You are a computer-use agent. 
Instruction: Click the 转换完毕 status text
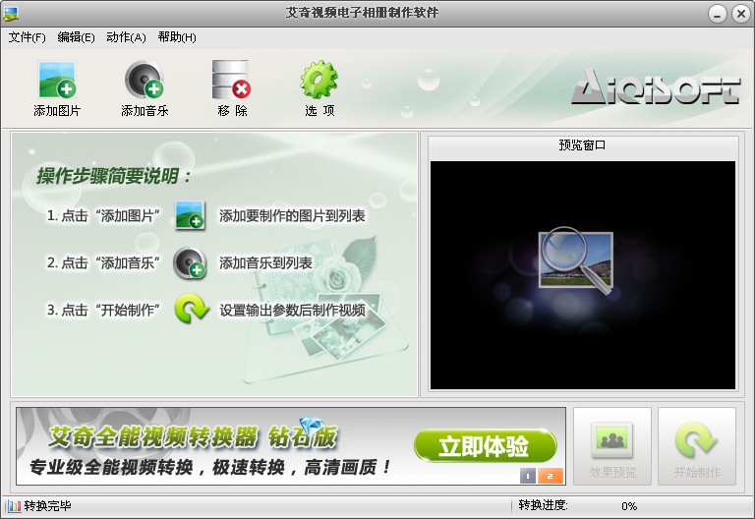(x=47, y=506)
